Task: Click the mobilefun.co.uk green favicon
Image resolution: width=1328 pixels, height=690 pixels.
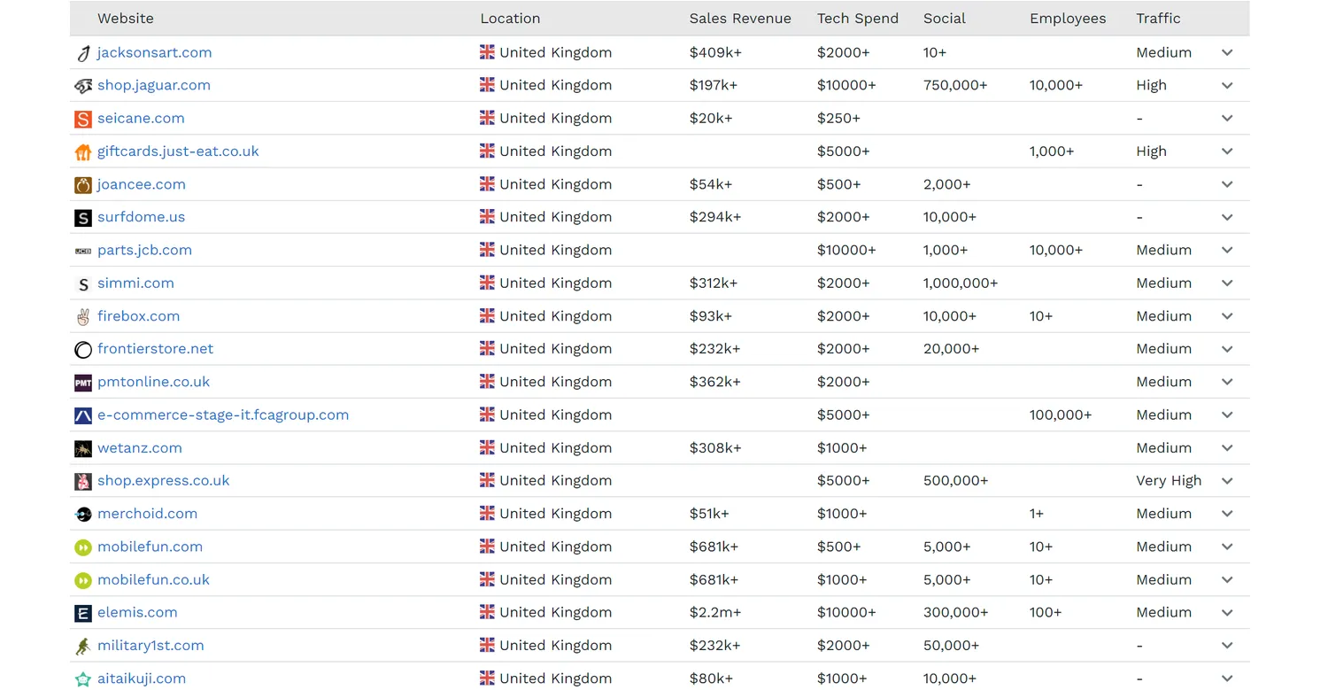Action: coord(83,581)
